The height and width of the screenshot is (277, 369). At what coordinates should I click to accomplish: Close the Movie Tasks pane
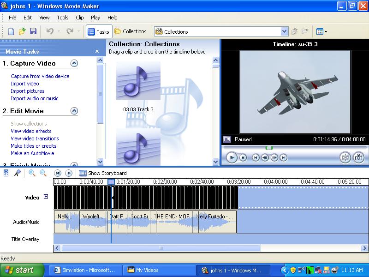97,51
